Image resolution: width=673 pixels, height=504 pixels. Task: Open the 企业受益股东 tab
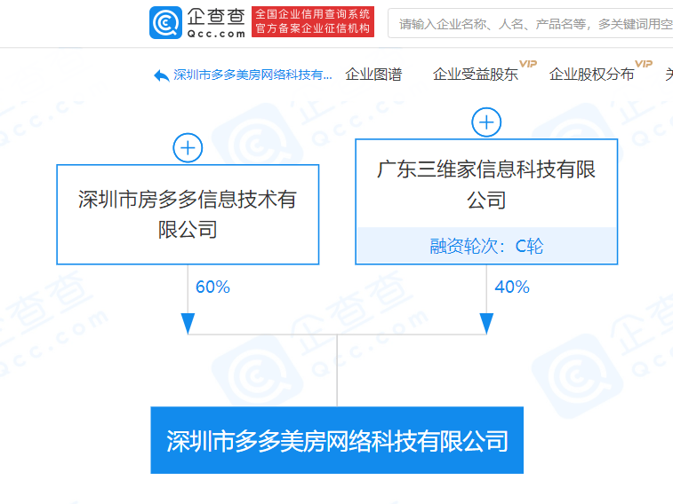475,75
